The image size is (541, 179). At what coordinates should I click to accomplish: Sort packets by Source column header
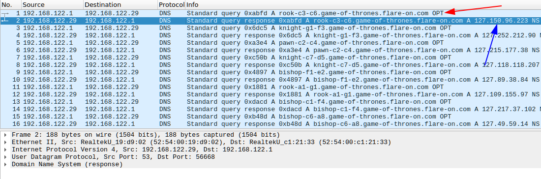tap(52, 5)
